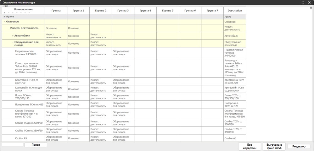The height and width of the screenshot is (151, 314).
Task: Click the Группа 4 column header
Action: 145,11
